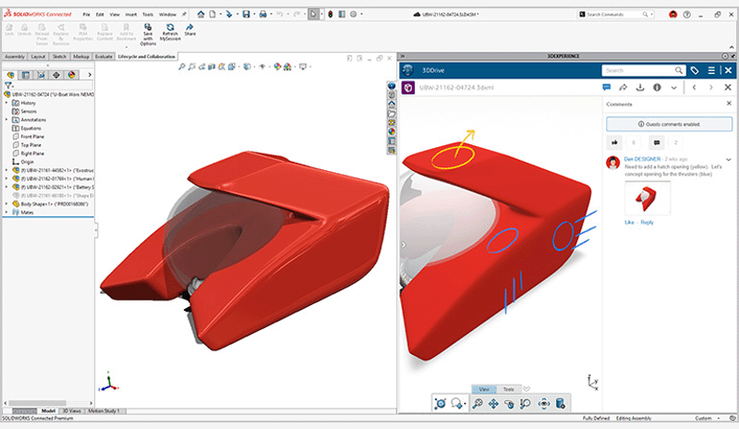Click the Share arrow icon in ribbon

pyautogui.click(x=190, y=32)
